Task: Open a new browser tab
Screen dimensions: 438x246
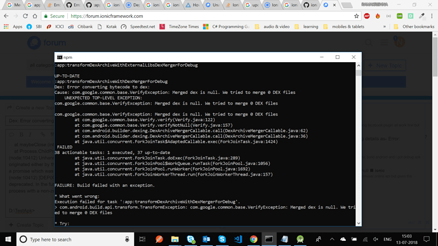Action: 347,5
